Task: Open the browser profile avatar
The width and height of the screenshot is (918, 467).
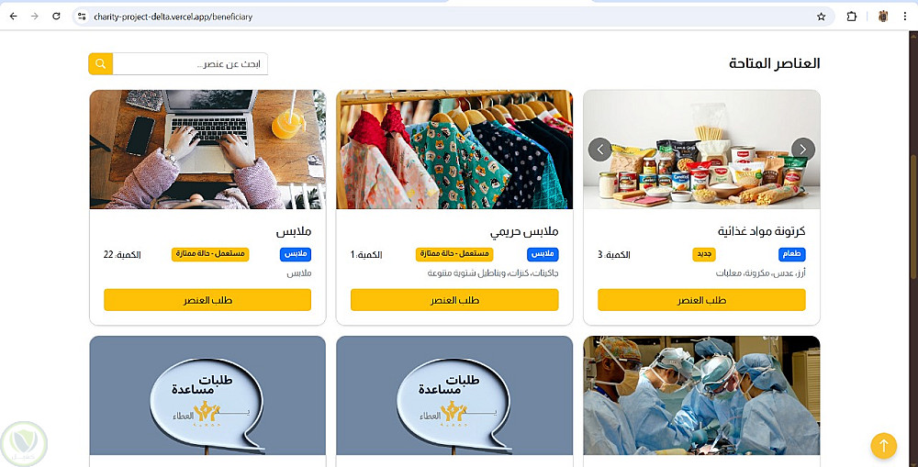Action: 883,17
